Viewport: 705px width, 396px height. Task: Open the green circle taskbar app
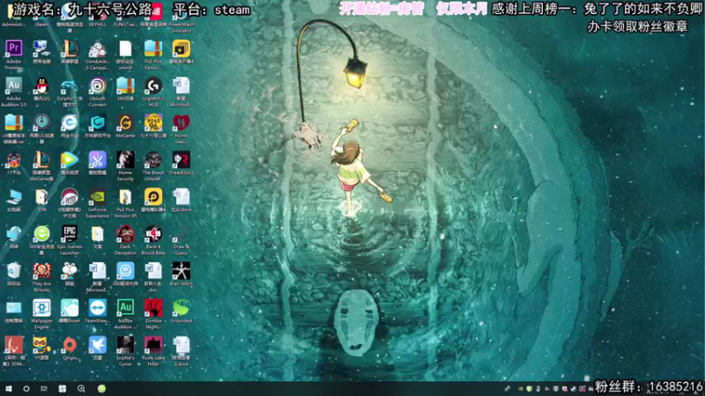tap(101, 389)
